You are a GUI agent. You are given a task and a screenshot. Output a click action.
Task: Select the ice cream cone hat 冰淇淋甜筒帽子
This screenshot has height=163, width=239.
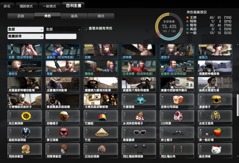point(139,118)
